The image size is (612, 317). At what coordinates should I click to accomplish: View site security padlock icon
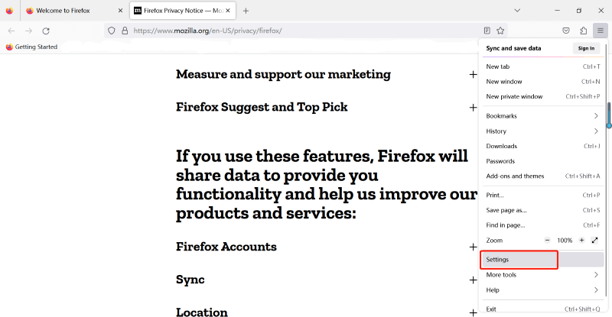click(x=125, y=31)
